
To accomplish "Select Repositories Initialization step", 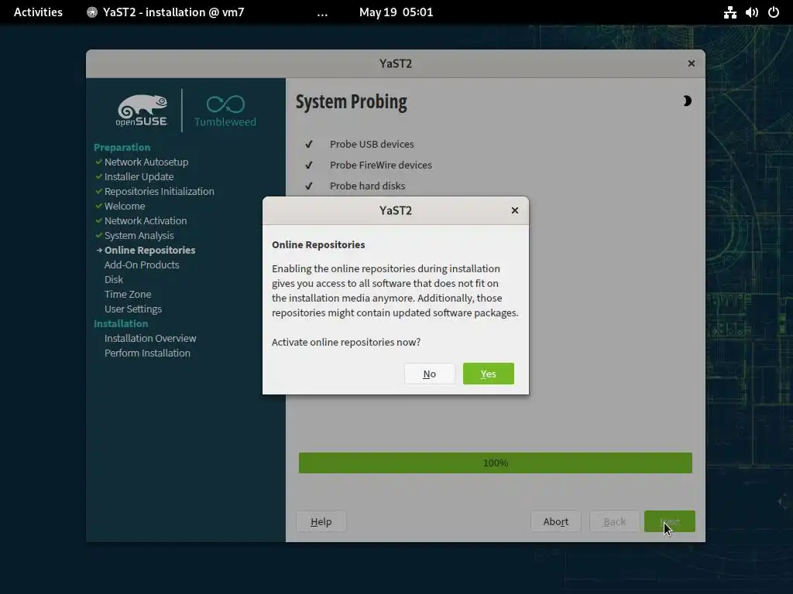I will pos(160,192).
